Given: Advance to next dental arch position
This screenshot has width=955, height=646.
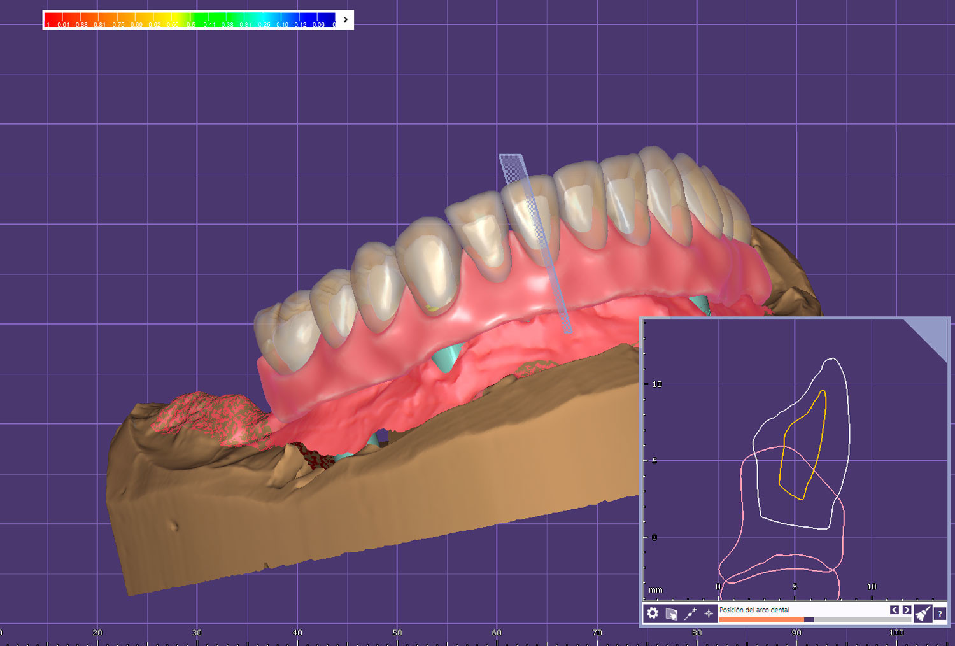Looking at the screenshot, I should 907,610.
